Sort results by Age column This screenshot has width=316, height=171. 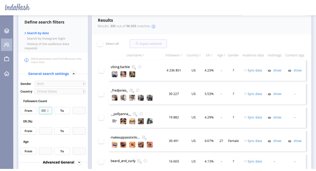[221, 55]
